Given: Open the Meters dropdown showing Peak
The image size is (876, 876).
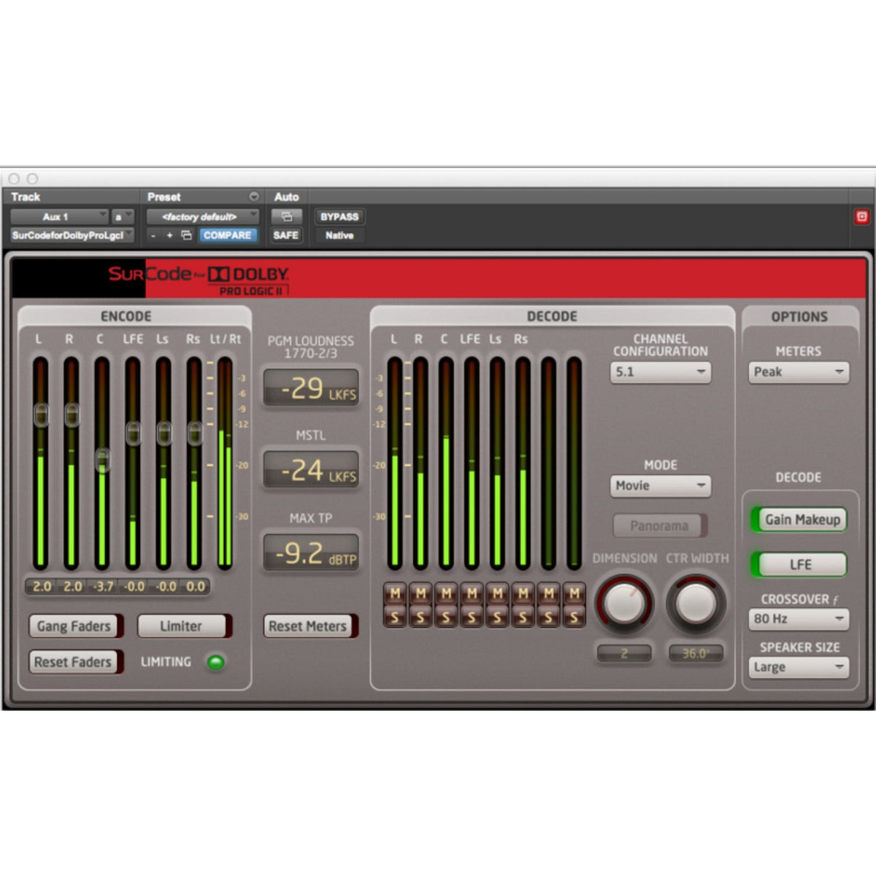Looking at the screenshot, I should (x=799, y=372).
